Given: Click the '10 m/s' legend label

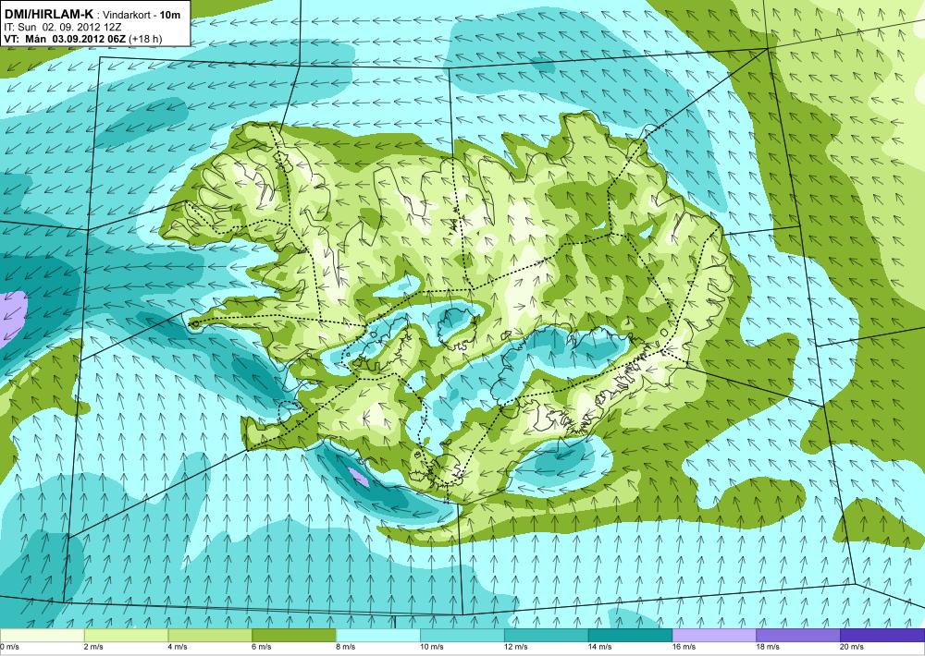Looking at the screenshot, I should [433, 647].
